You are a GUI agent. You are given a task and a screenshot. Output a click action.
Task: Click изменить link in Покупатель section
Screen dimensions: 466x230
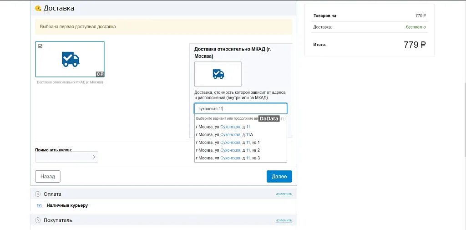click(x=284, y=220)
